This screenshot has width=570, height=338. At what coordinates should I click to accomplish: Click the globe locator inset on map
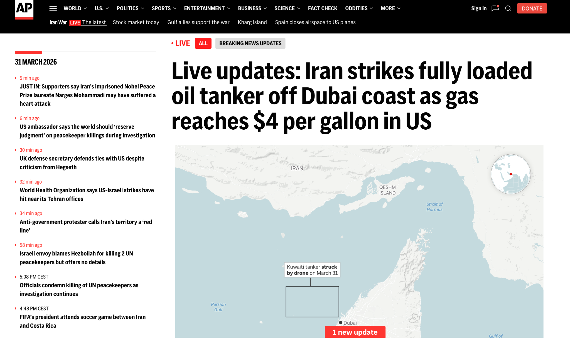point(511,174)
